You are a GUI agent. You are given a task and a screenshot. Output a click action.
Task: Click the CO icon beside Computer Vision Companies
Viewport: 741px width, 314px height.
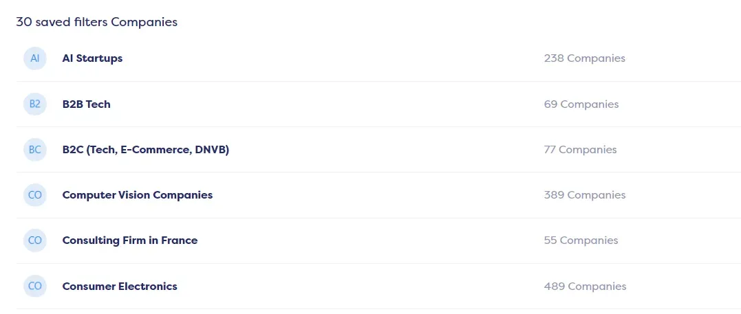(34, 195)
